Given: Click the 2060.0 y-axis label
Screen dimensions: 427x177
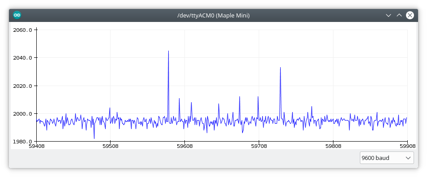Looking at the screenshot, I should coord(22,30).
